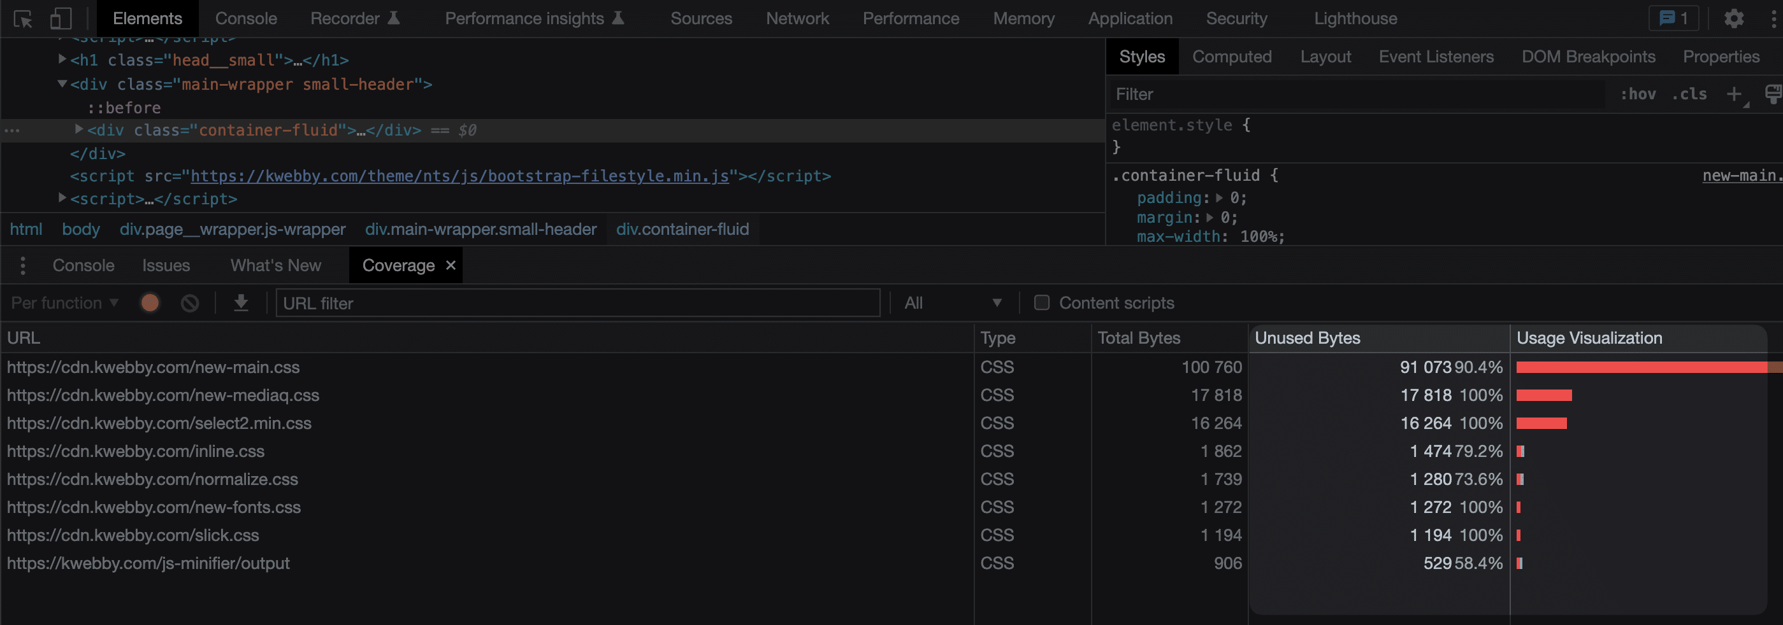This screenshot has height=625, width=1783.
Task: Select the normalize.css coverage row
Action: point(891,479)
